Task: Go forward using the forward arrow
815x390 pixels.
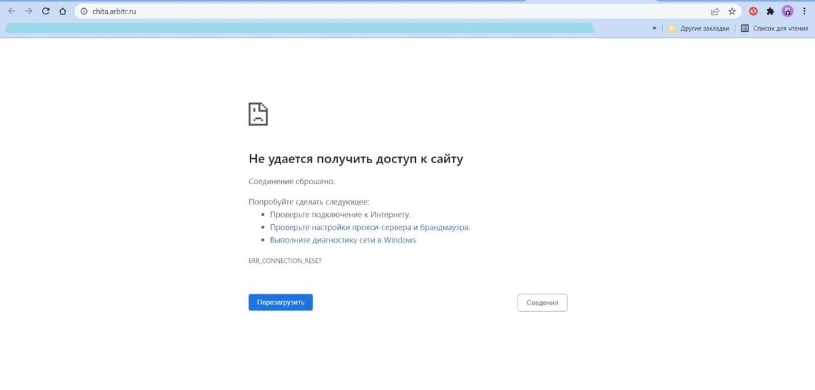Action: click(x=29, y=11)
